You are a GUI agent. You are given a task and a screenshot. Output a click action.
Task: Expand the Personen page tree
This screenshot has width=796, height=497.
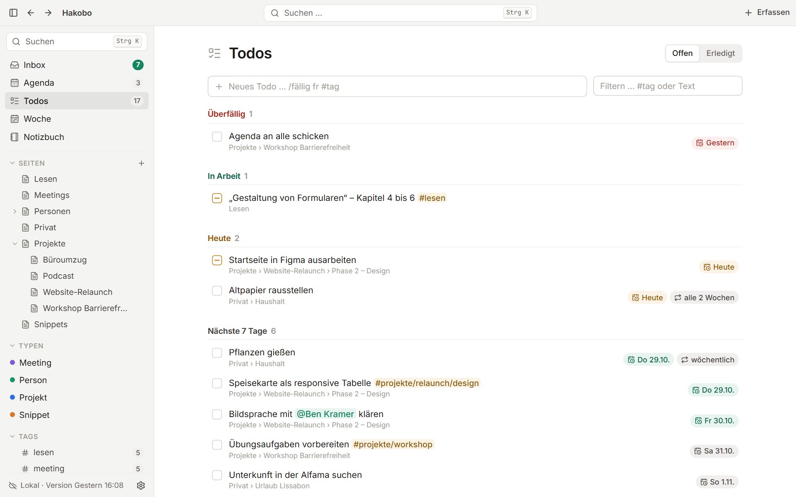pos(15,212)
